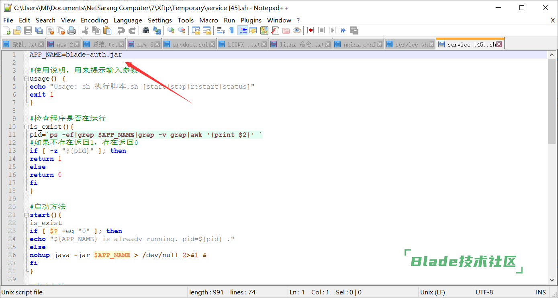Toggle the indent guide icon

click(243, 30)
